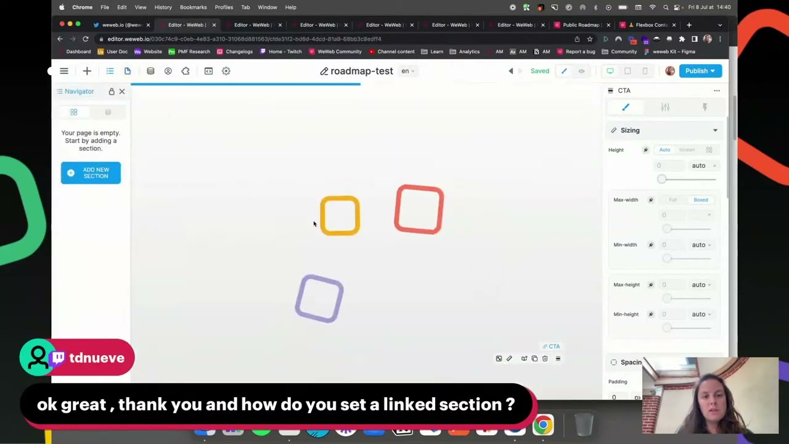789x444 pixels.
Task: Set Max-width to Full
Action: [x=672, y=200]
